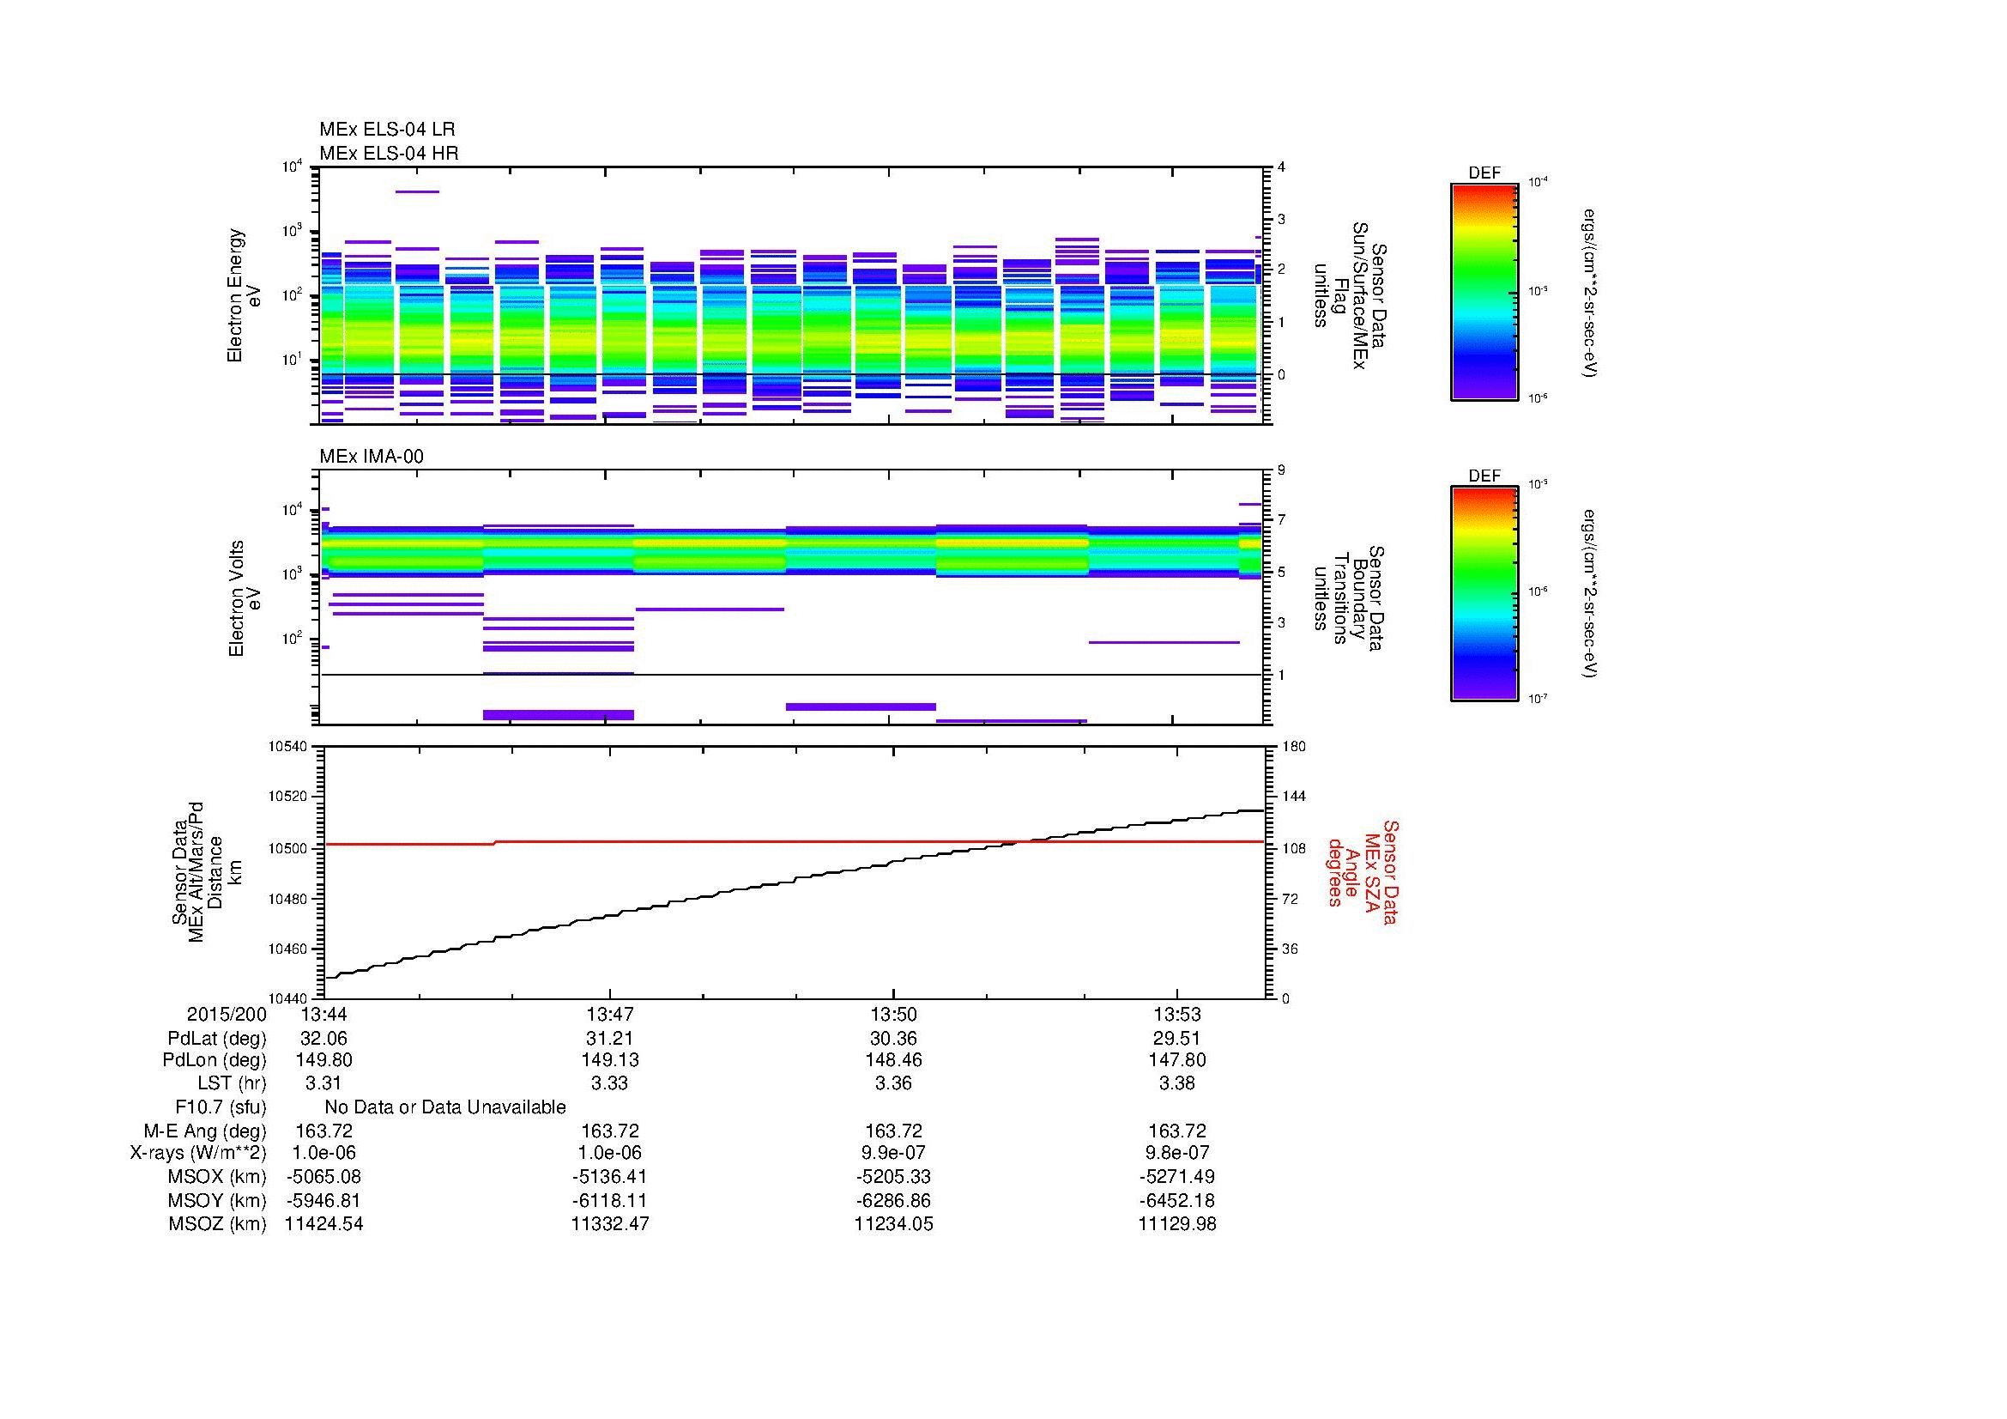Click the lower DEF color bar for IMA
This screenshot has height=1419, width=2007.
[1484, 595]
